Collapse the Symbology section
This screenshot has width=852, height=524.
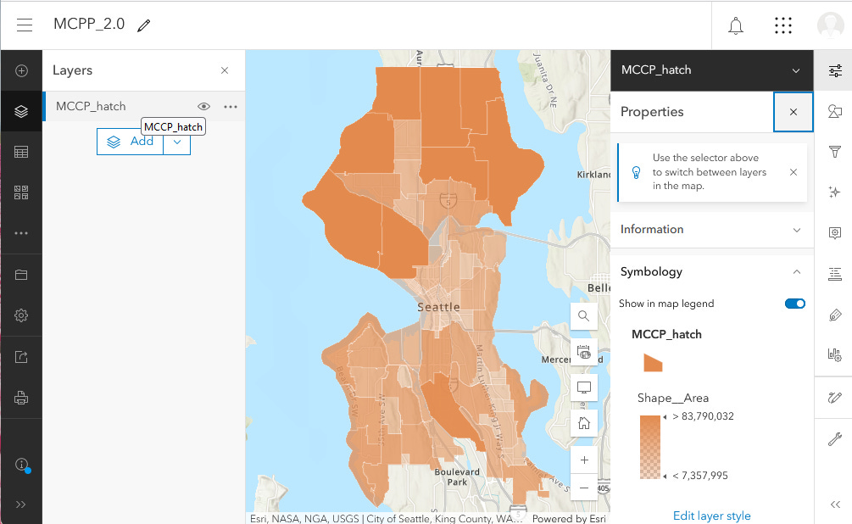click(x=796, y=271)
